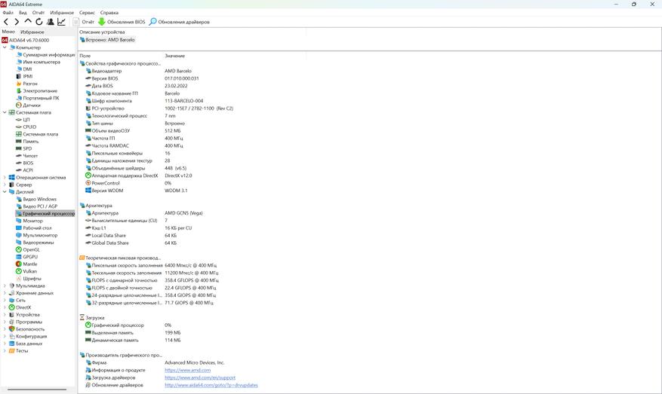Select Видео PCI / AGP tree item

coord(37,206)
